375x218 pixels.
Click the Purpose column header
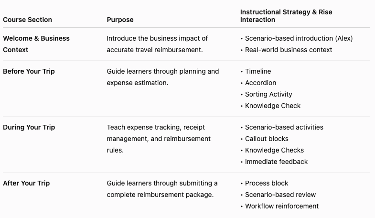pyautogui.click(x=120, y=20)
